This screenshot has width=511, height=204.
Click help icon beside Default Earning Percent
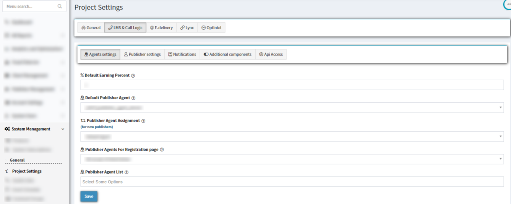(133, 76)
